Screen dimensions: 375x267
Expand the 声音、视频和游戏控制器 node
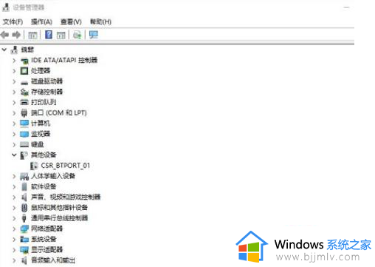pos(14,197)
